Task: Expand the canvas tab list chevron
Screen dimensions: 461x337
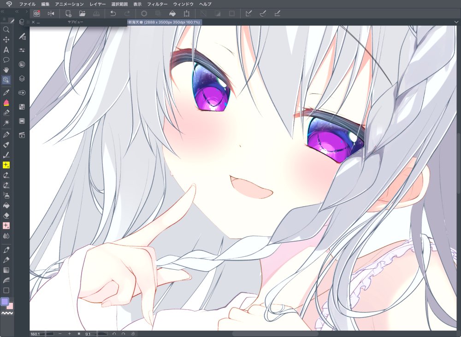Action: coord(456,22)
